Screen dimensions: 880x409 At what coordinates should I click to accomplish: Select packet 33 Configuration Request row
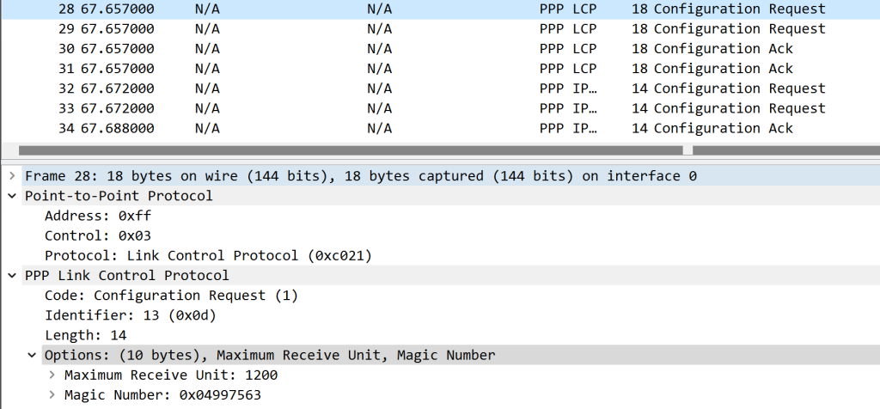click(x=430, y=108)
